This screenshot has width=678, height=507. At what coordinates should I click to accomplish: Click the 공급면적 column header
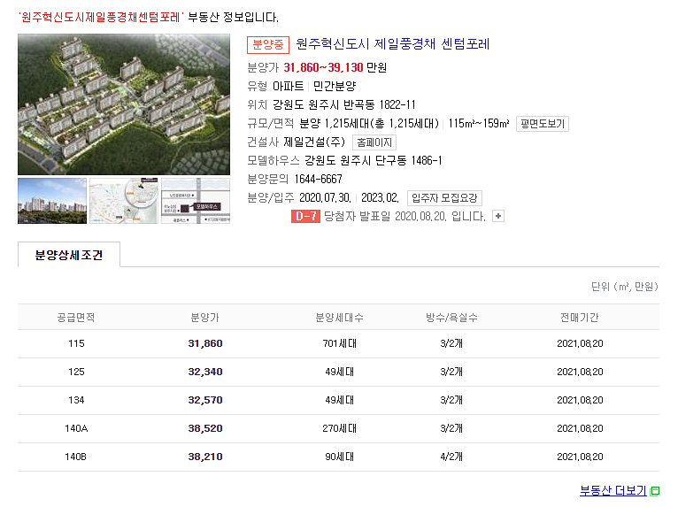(x=76, y=318)
